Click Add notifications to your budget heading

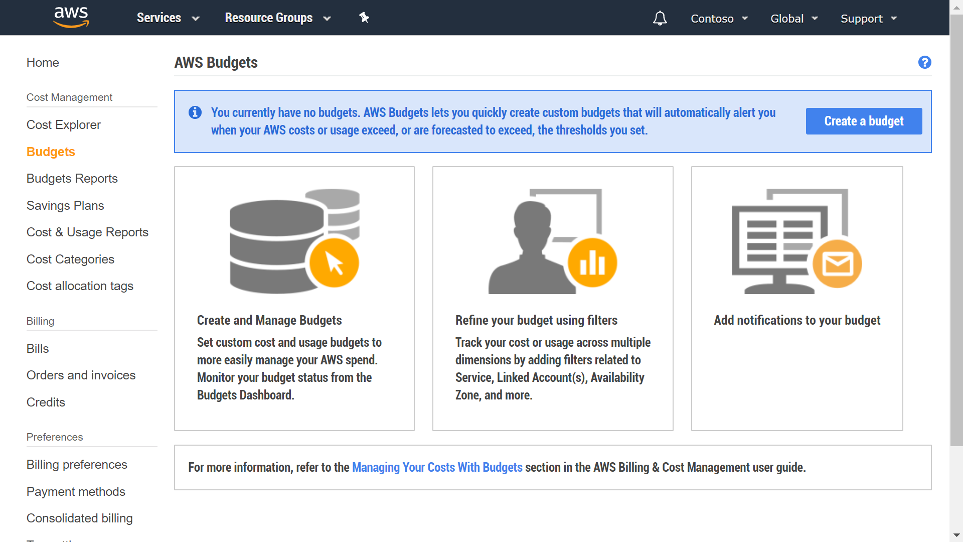click(x=797, y=320)
